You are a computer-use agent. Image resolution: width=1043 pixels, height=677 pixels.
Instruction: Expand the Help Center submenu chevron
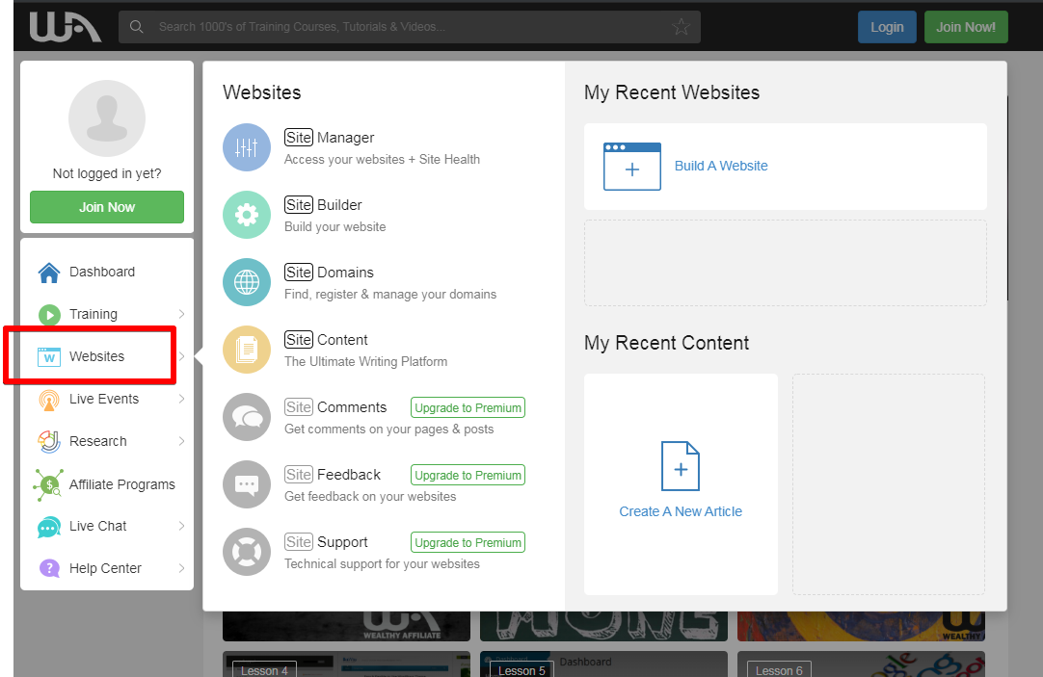(x=181, y=569)
